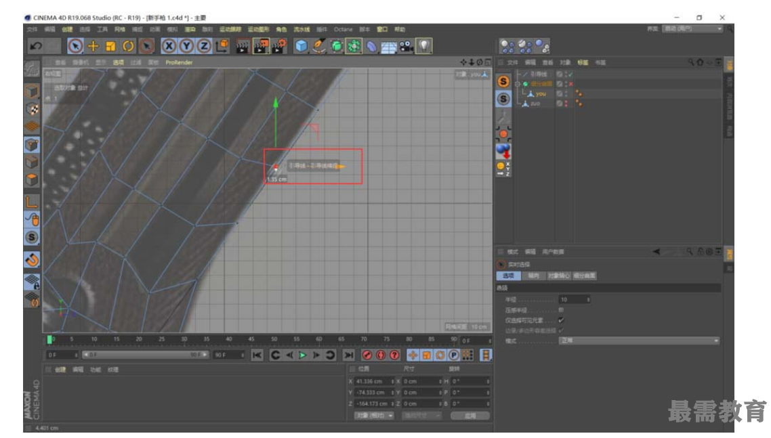Select the 'zuo' object in Object Manager
The image size is (771, 438).
(x=535, y=104)
